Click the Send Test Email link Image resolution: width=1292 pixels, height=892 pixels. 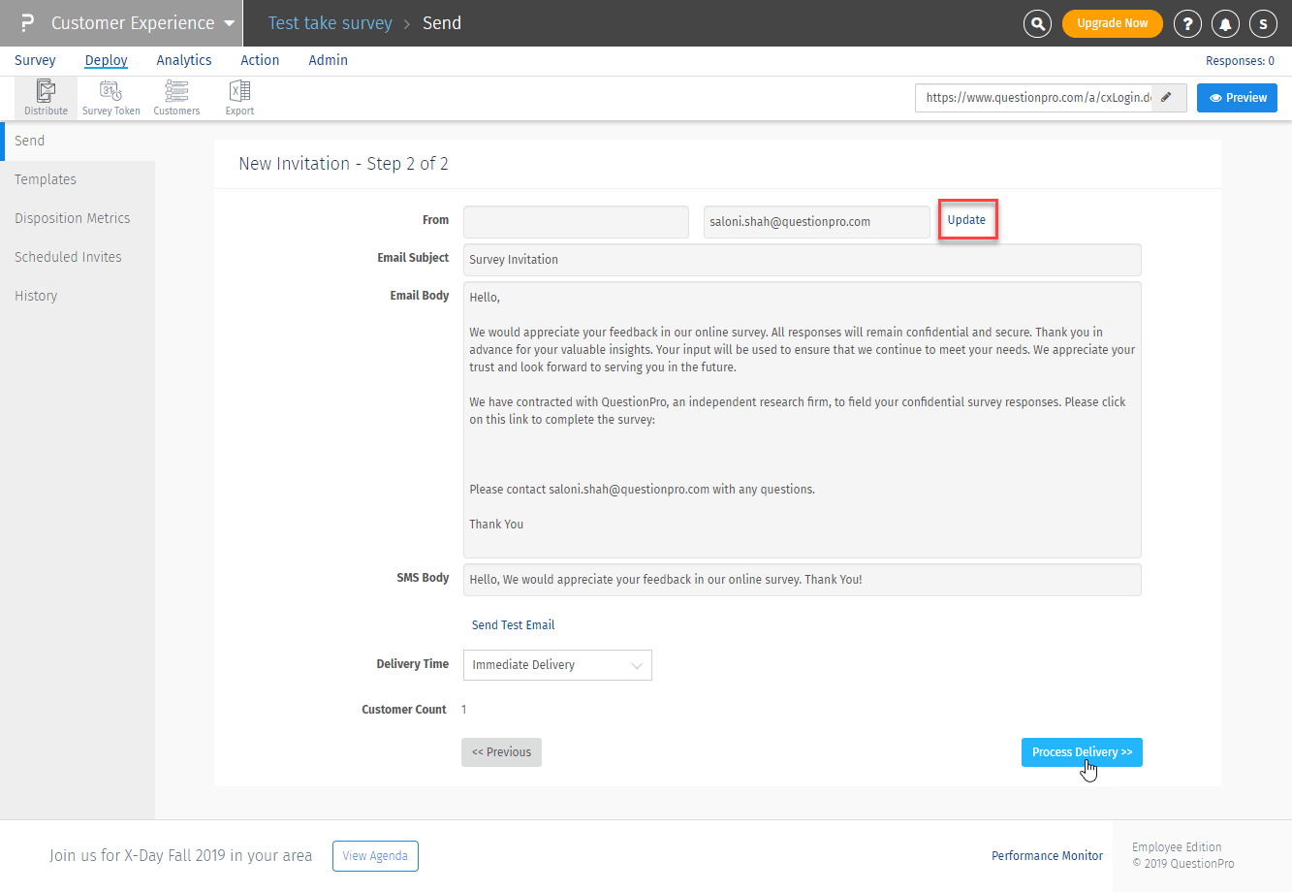click(513, 625)
